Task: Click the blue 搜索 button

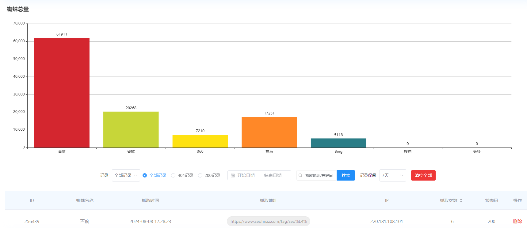Action: pyautogui.click(x=346, y=175)
